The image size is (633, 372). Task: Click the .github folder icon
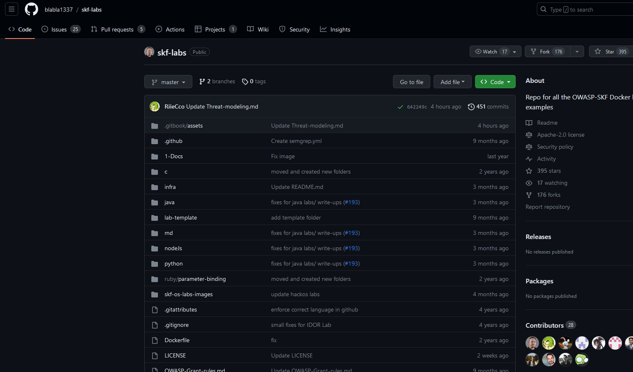(155, 141)
